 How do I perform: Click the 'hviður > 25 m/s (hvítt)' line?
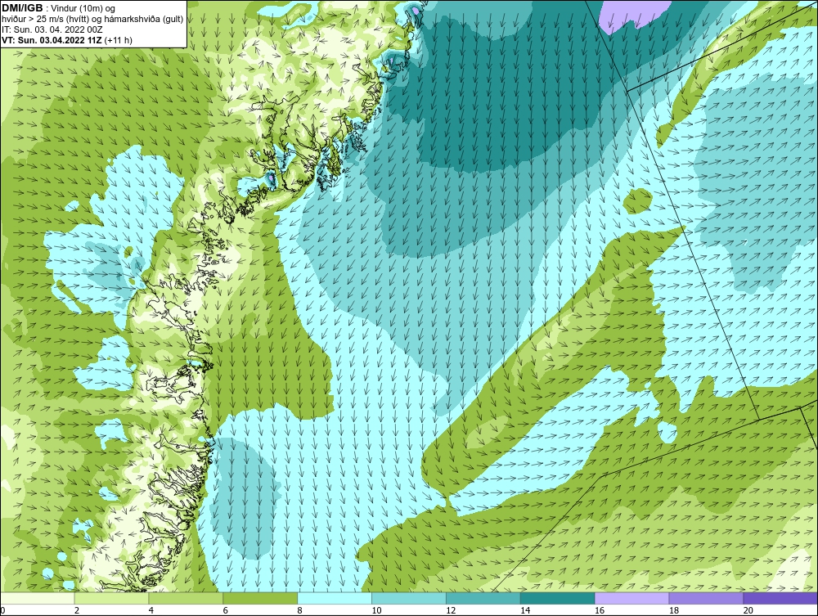click(47, 19)
